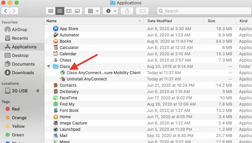Select the App Store icon in list
Viewport: 252px width, 143px height.
tap(56, 29)
